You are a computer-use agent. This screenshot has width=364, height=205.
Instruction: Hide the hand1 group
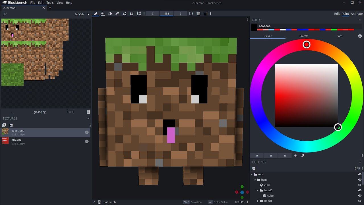pyautogui.click(x=360, y=201)
